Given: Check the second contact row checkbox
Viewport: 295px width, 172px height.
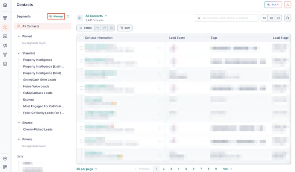Looking at the screenshot, I should 81,61.
